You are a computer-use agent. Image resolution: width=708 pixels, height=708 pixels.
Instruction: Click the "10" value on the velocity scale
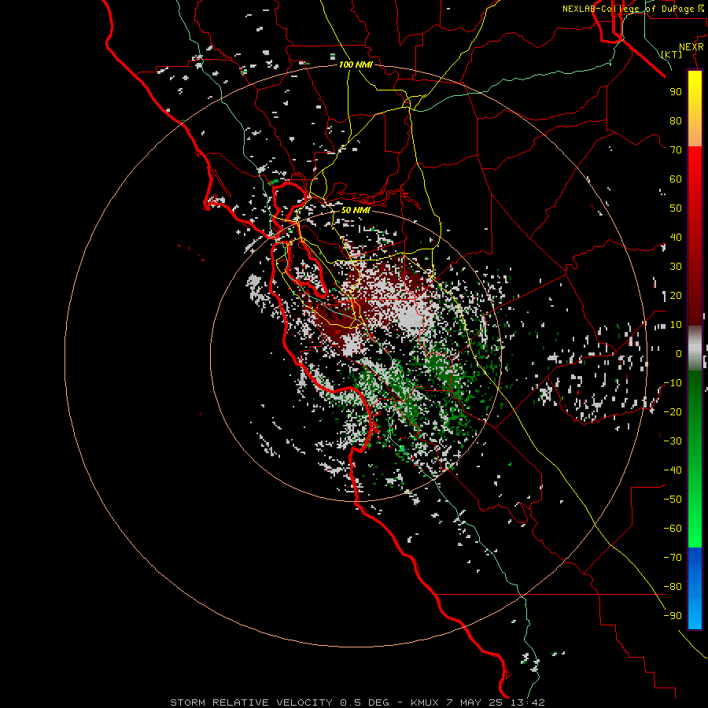676,325
